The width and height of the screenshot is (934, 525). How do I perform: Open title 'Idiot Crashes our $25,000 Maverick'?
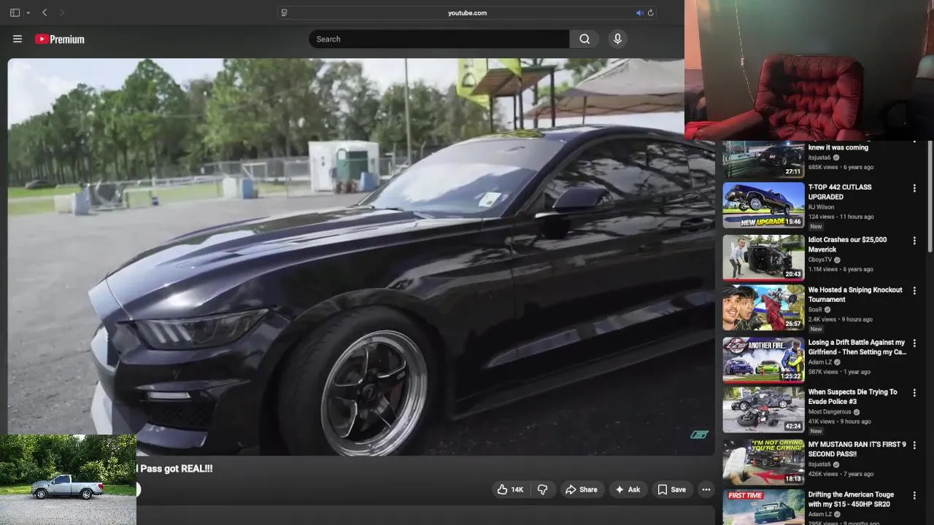[x=847, y=244]
